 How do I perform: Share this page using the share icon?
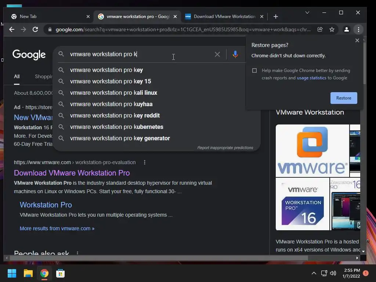click(320, 29)
